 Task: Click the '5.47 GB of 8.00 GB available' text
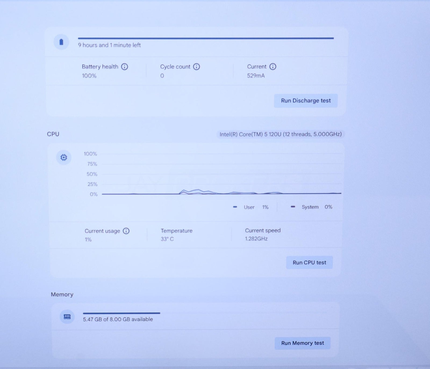118,319
